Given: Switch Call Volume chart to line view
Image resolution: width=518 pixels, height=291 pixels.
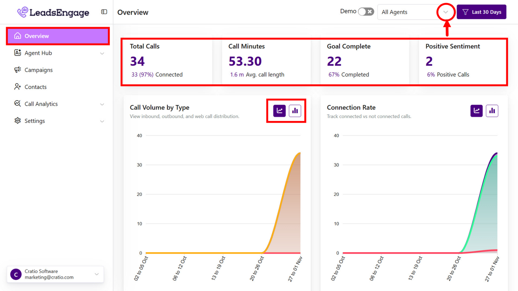Looking at the screenshot, I should pos(279,111).
